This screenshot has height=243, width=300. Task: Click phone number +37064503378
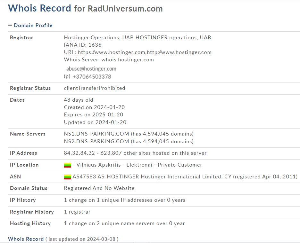tap(92, 77)
